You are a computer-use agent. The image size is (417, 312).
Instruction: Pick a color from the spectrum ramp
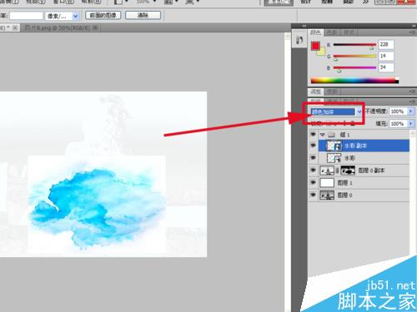click(x=354, y=81)
